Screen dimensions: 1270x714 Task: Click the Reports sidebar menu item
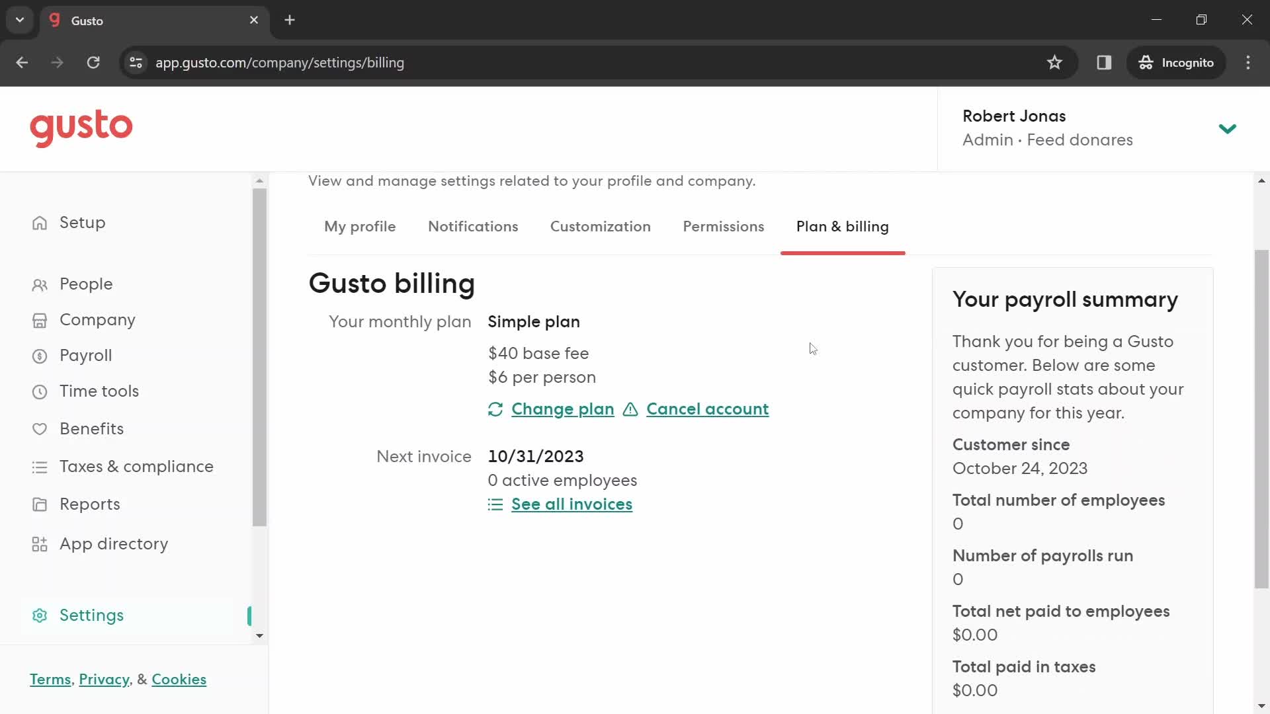[x=90, y=503]
